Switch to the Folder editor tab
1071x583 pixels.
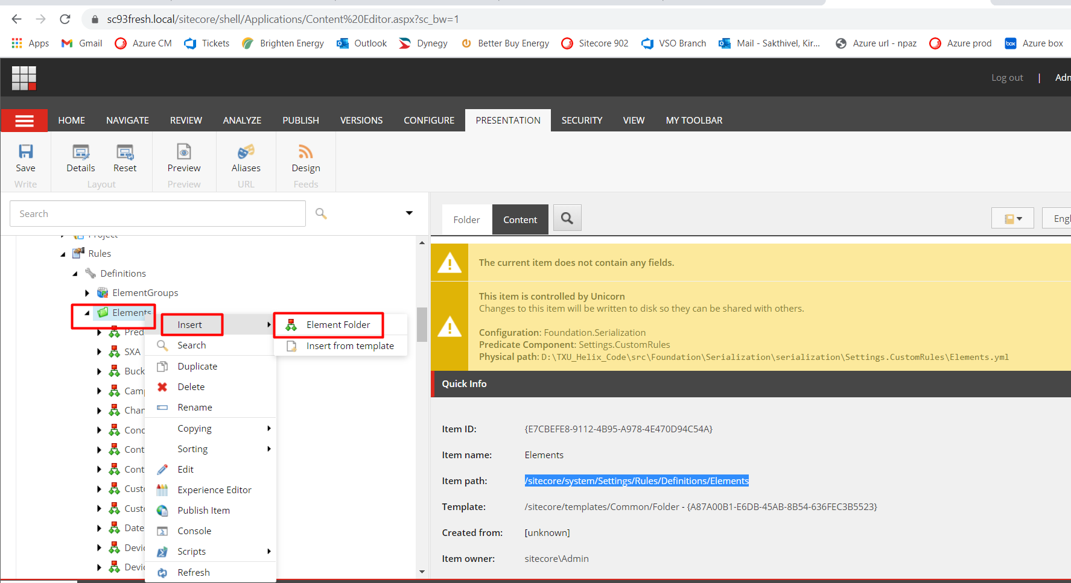click(466, 219)
